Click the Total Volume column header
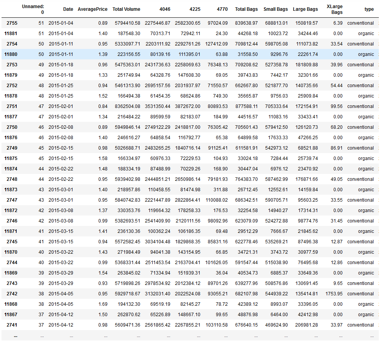Viewport: 380px width, 342px height. (x=126, y=9)
